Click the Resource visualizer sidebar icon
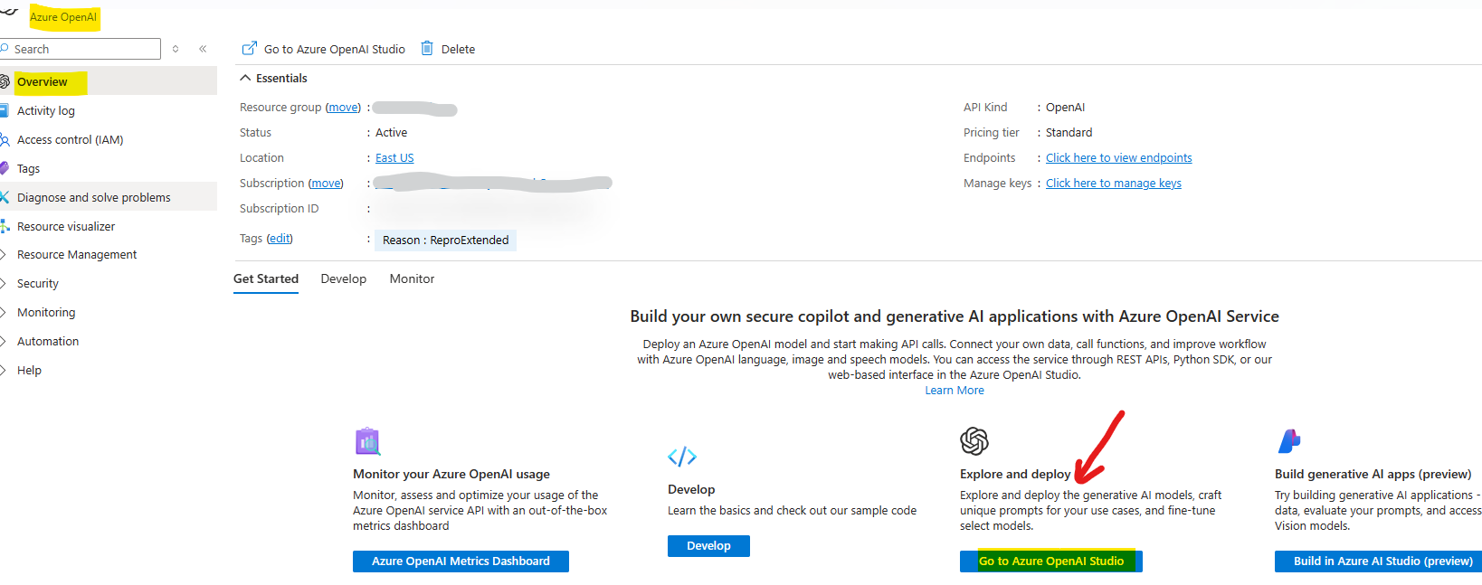The image size is (1482, 585). 5,226
